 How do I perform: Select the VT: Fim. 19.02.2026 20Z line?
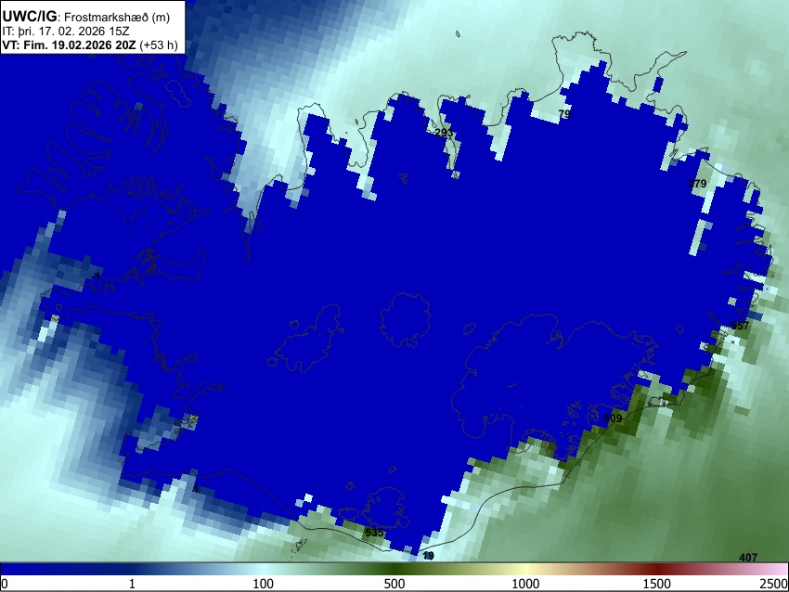point(89,45)
